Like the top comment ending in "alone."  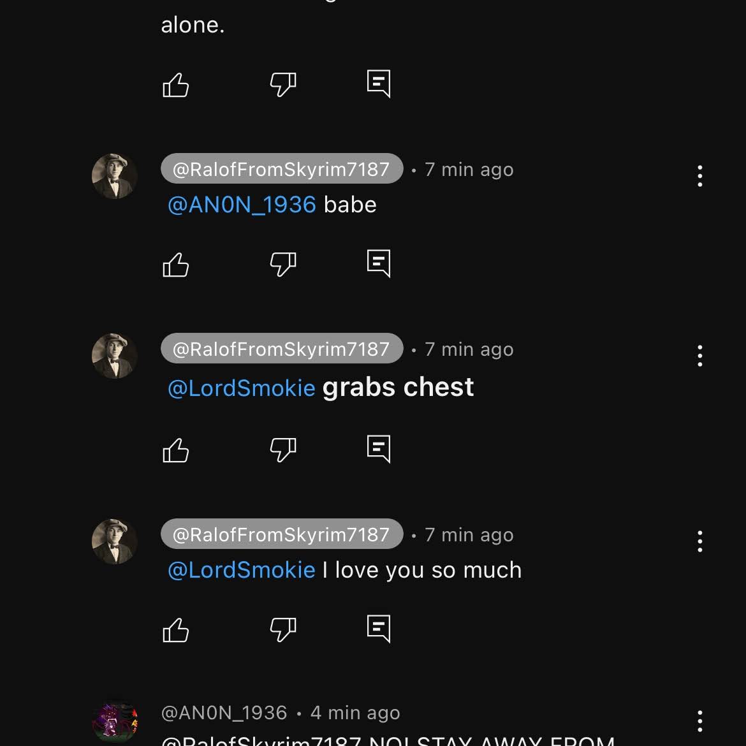(176, 84)
